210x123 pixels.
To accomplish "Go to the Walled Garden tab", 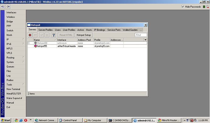I will pyautogui.click(x=130, y=30).
